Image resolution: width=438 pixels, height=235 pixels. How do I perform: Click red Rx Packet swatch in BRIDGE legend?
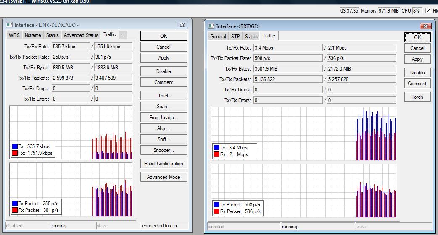(x=216, y=211)
